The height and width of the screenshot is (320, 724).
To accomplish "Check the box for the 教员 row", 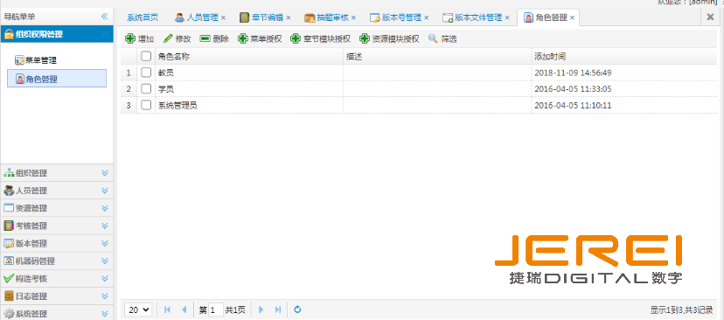I will pyautogui.click(x=146, y=73).
